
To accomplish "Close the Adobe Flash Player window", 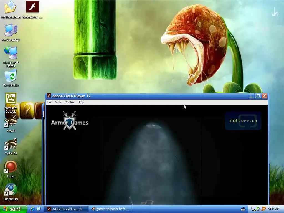I will 264,96.
